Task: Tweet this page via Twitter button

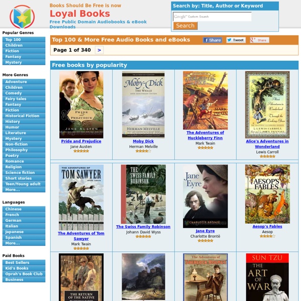Action: [236, 40]
